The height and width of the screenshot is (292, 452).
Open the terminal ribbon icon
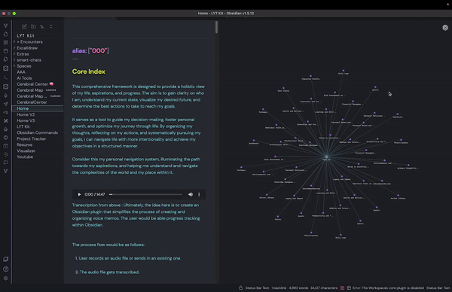[x=6, y=78]
